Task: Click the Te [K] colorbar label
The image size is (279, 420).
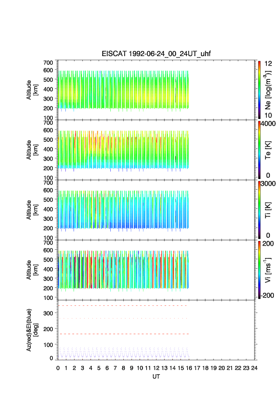Action: (268, 150)
